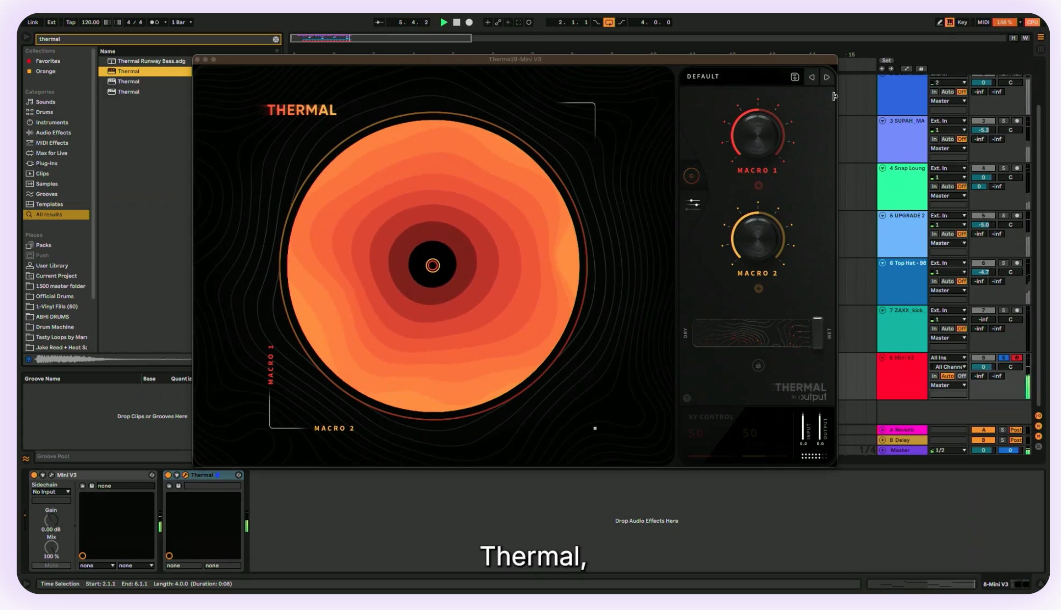Arm track 8 Mini V3 for recording
The width and height of the screenshot is (1061, 610).
1017,358
